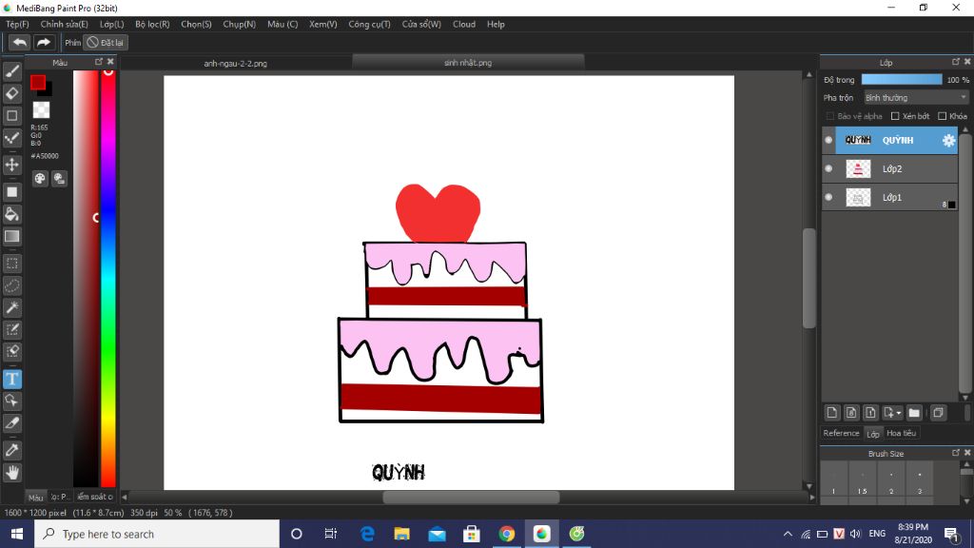This screenshot has width=974, height=548.
Task: Hide the Lớp1 layer
Action: 828,197
